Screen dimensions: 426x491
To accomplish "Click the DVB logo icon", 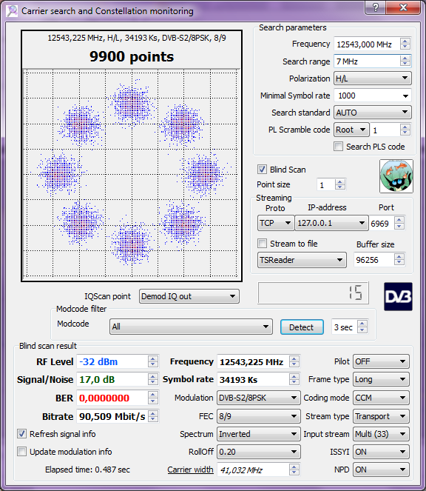I will (398, 296).
